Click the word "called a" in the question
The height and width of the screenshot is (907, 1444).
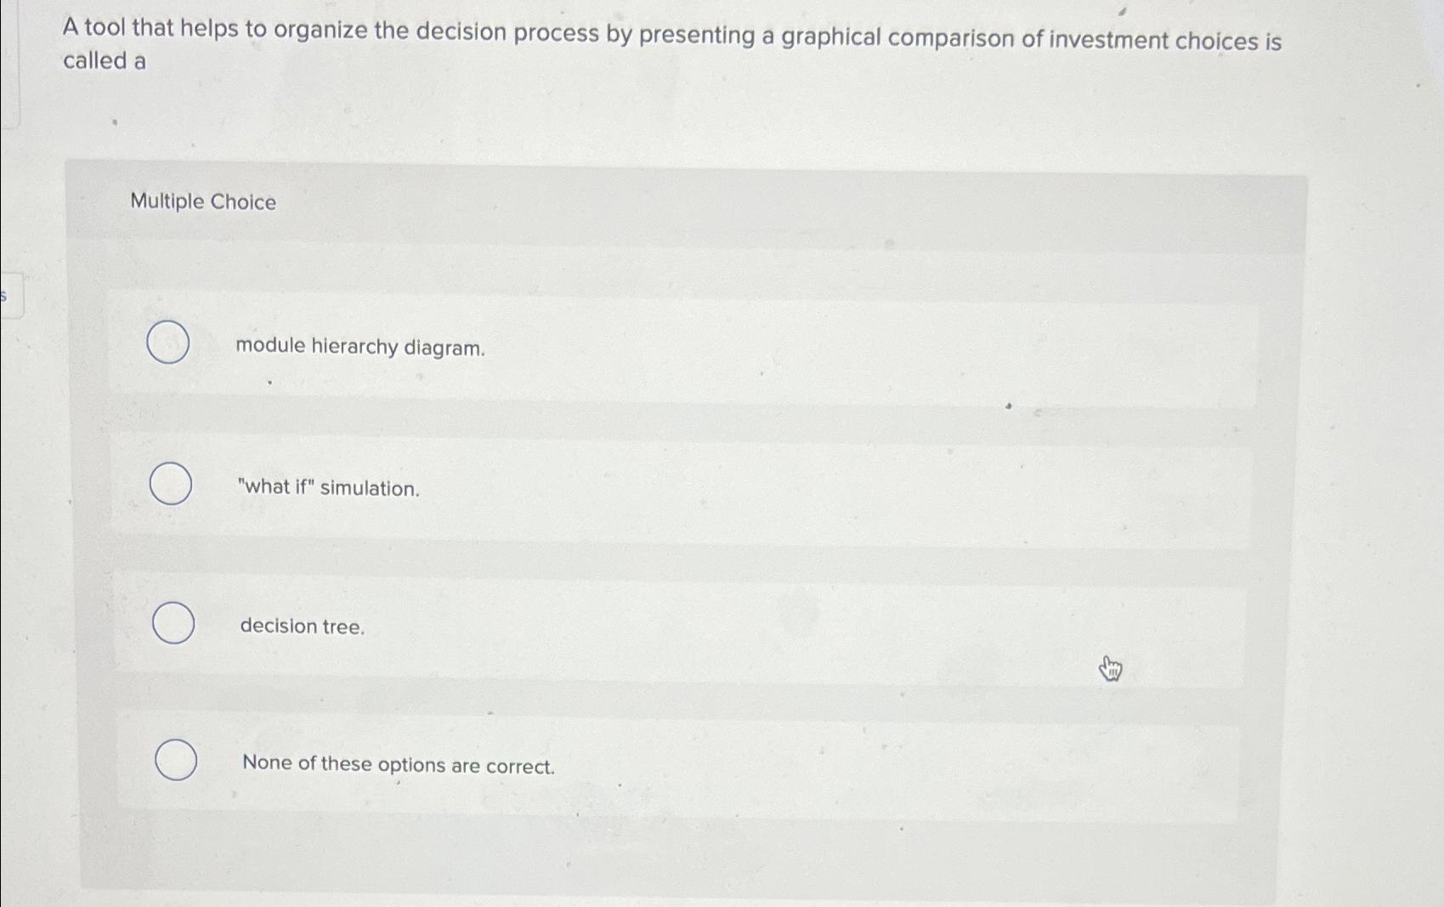(102, 61)
